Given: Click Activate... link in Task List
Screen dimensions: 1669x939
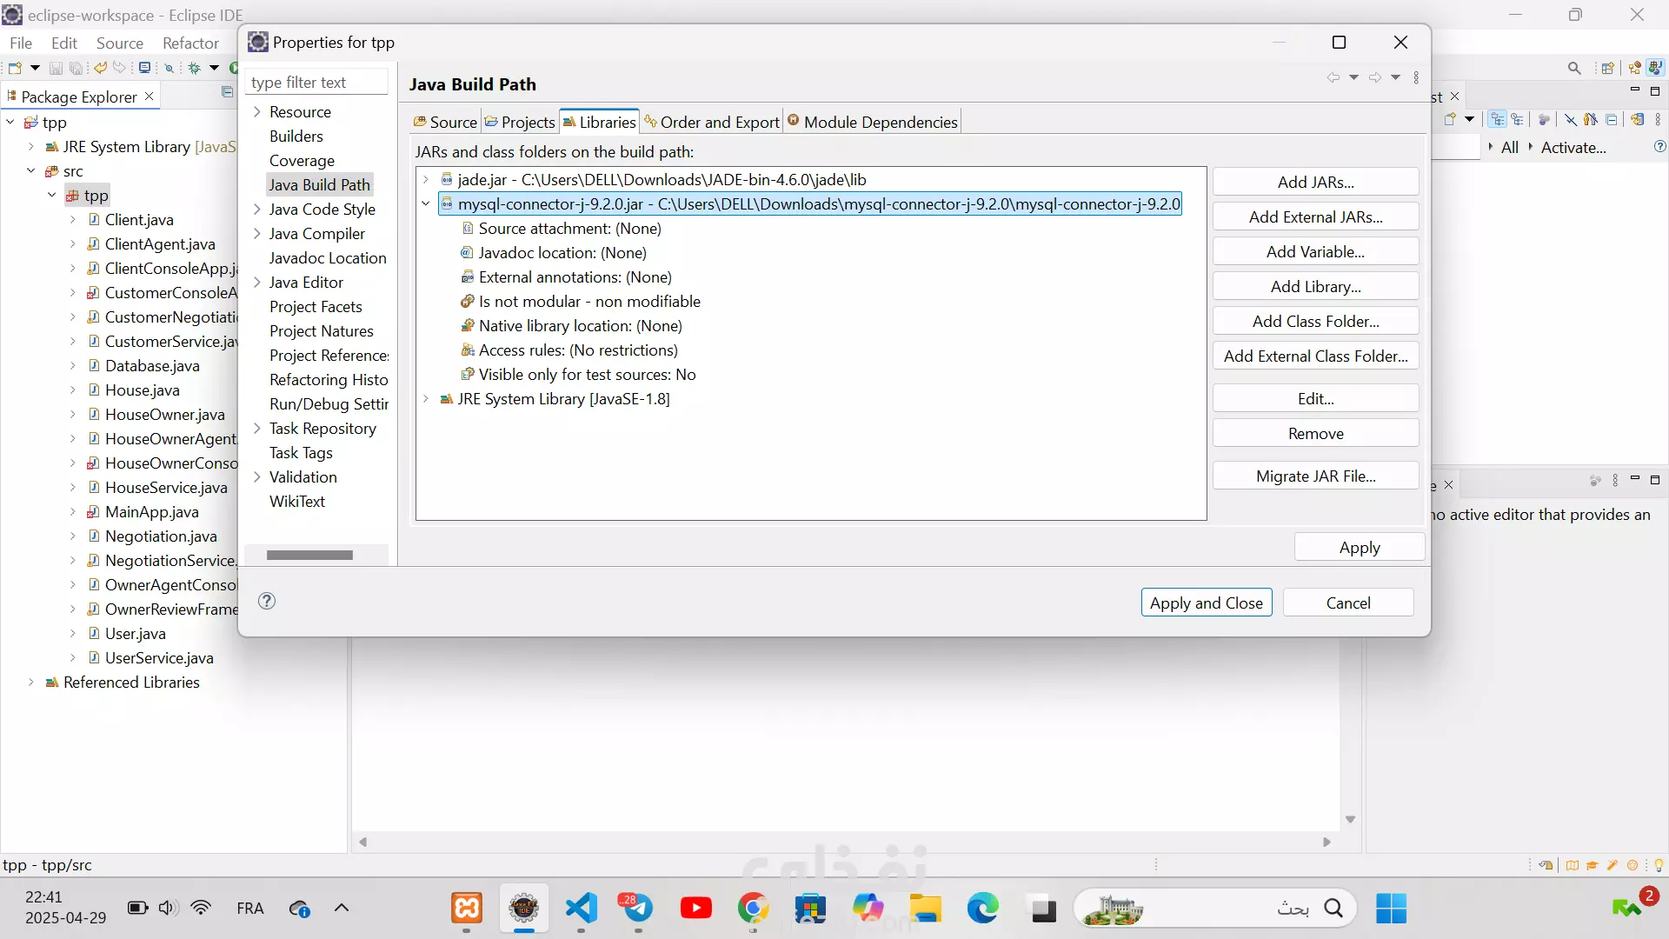Looking at the screenshot, I should tap(1573, 147).
